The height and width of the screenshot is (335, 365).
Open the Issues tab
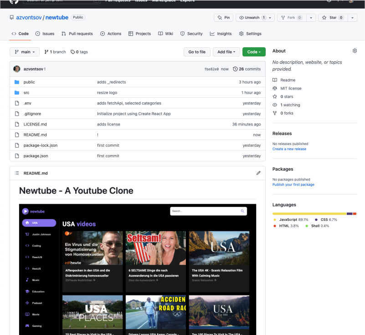(x=45, y=34)
